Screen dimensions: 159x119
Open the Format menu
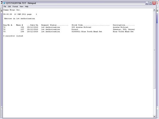coord(15,7)
